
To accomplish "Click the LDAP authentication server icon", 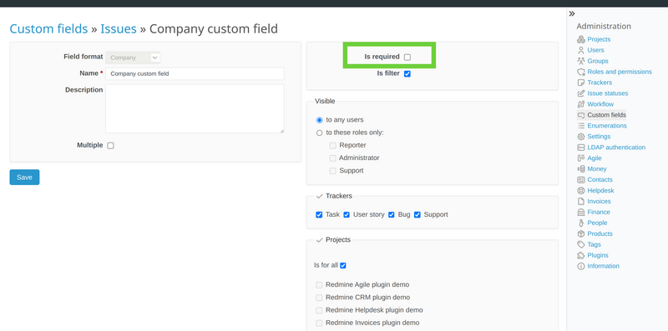I will [580, 148].
